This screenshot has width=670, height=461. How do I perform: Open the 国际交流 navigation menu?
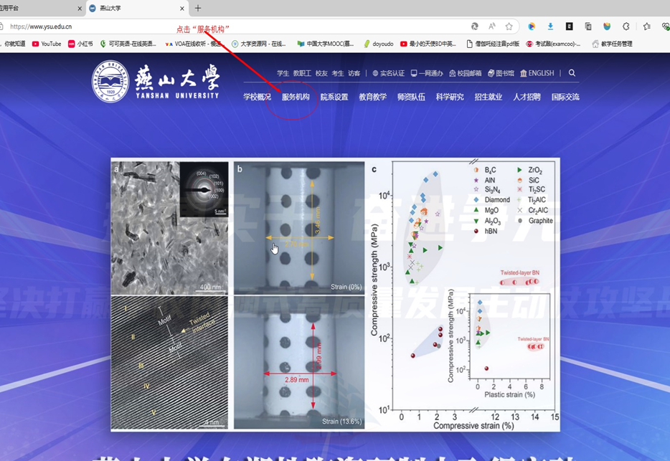click(x=565, y=97)
